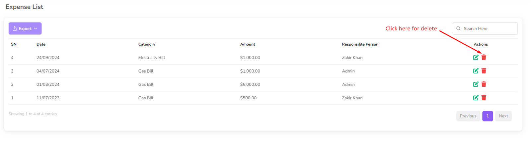Go to the Next page
The height and width of the screenshot is (151, 531).
coord(503,116)
